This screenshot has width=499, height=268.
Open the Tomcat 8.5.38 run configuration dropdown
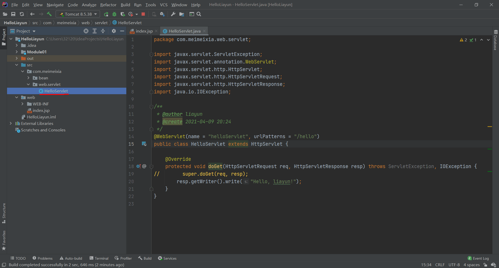[78, 14]
